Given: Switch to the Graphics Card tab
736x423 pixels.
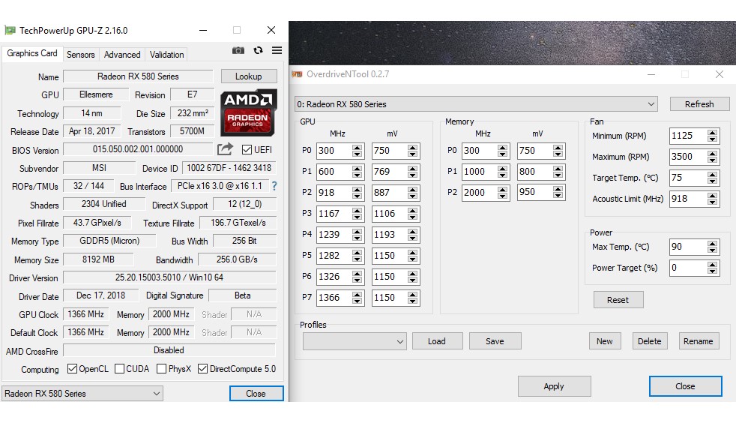Looking at the screenshot, I should [x=32, y=53].
